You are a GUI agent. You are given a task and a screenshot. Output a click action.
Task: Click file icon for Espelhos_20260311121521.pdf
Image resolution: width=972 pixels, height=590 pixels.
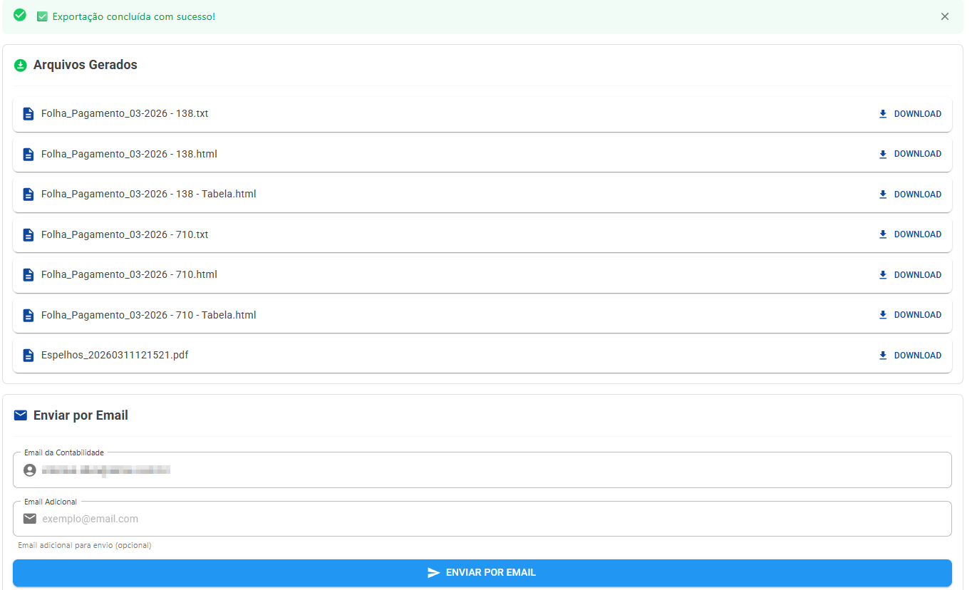(29, 356)
